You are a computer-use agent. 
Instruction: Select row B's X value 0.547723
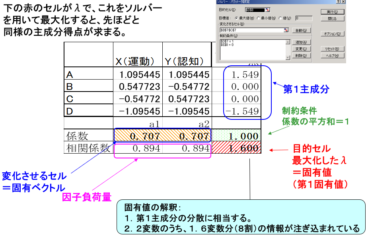coord(138,86)
